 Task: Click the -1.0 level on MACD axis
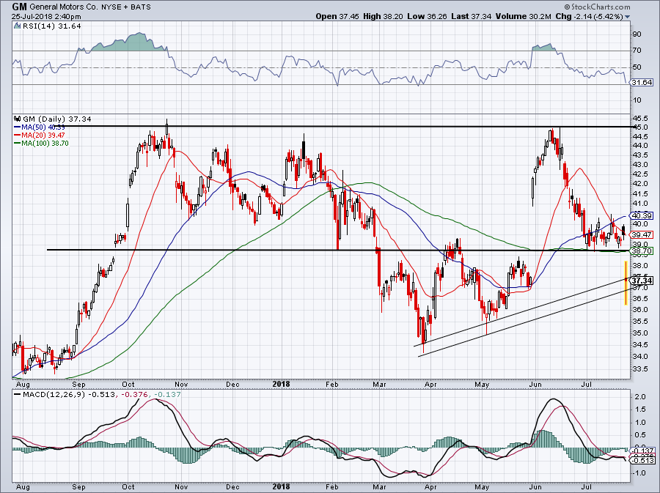tap(639, 472)
